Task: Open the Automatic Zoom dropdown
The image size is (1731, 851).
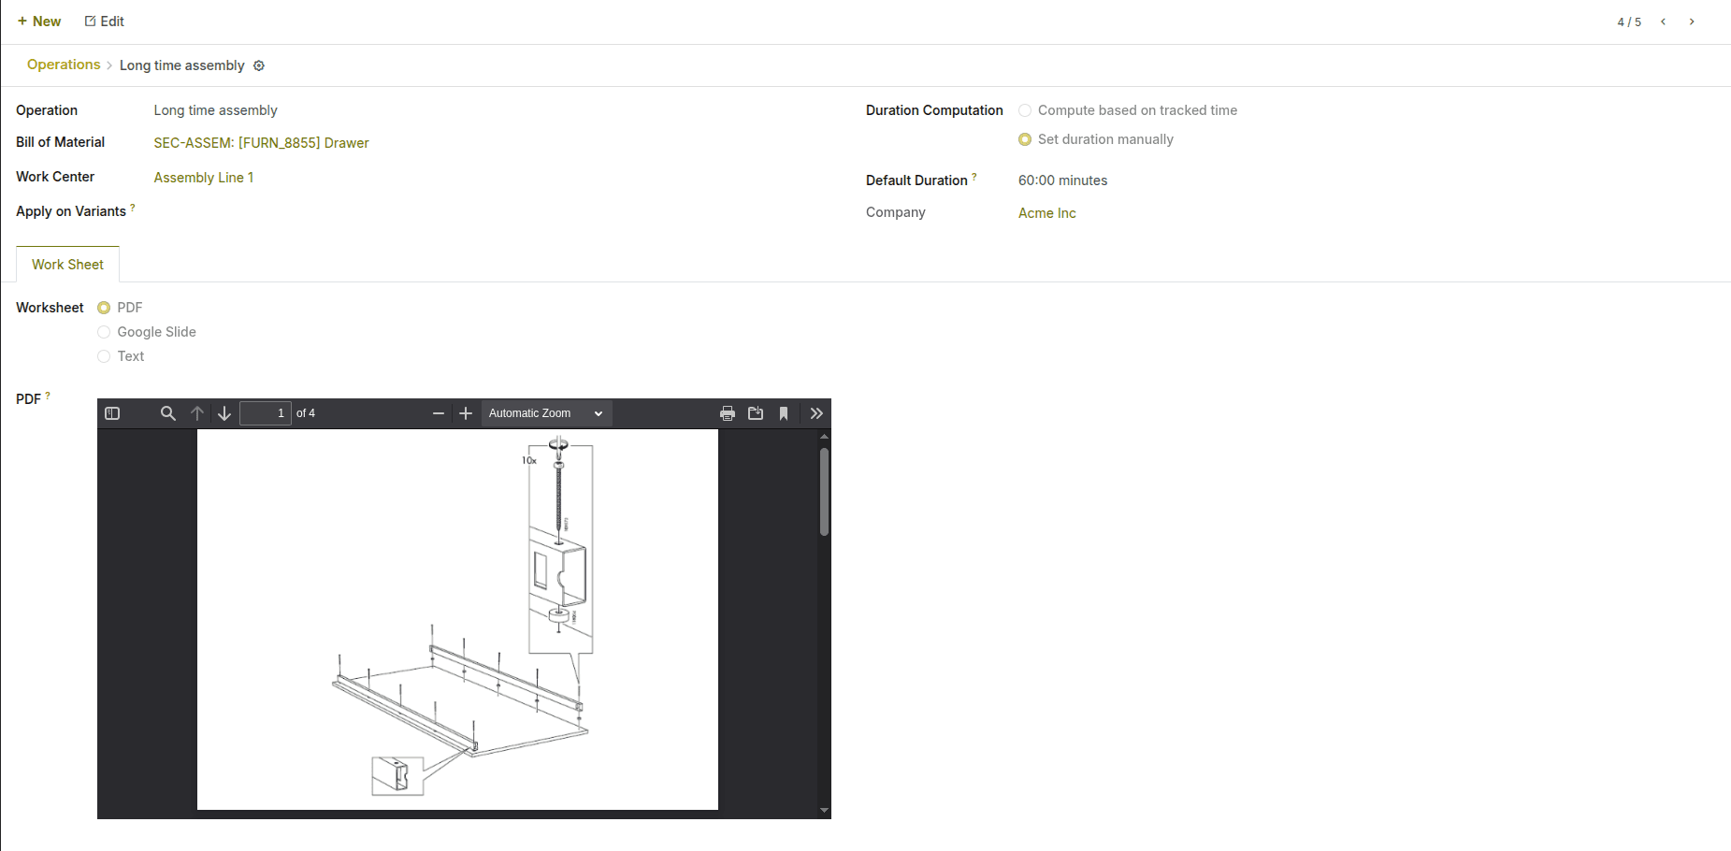Action: pyautogui.click(x=546, y=412)
